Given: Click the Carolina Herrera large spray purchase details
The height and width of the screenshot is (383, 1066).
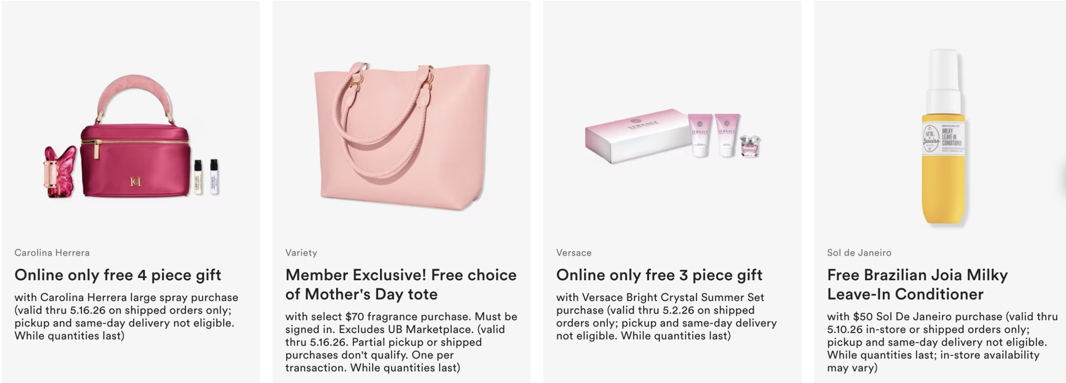Looking at the screenshot, I should [x=126, y=316].
